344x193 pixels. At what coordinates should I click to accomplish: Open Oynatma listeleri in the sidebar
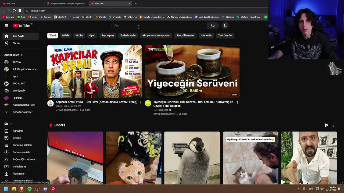point(20,145)
